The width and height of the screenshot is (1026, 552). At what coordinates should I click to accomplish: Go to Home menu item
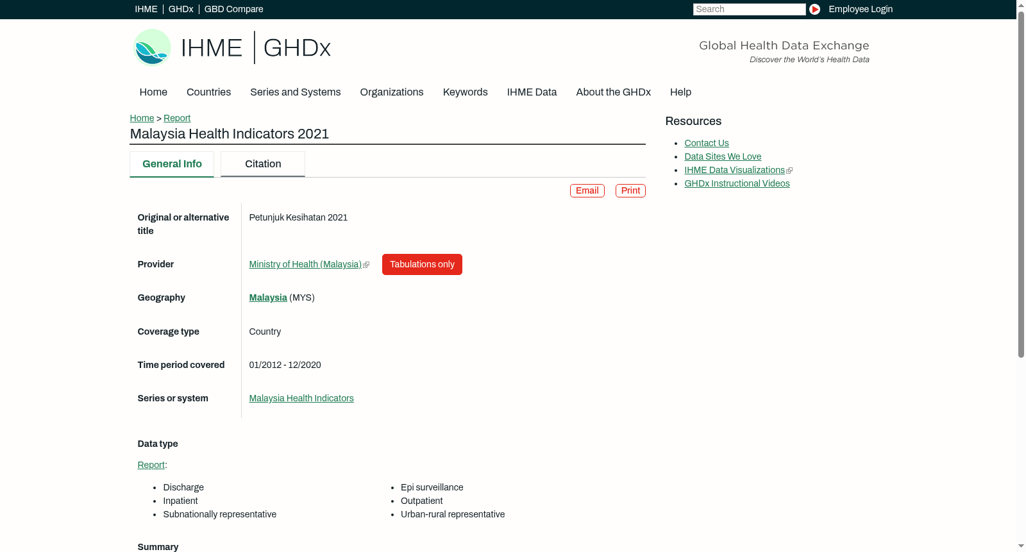[x=153, y=92]
